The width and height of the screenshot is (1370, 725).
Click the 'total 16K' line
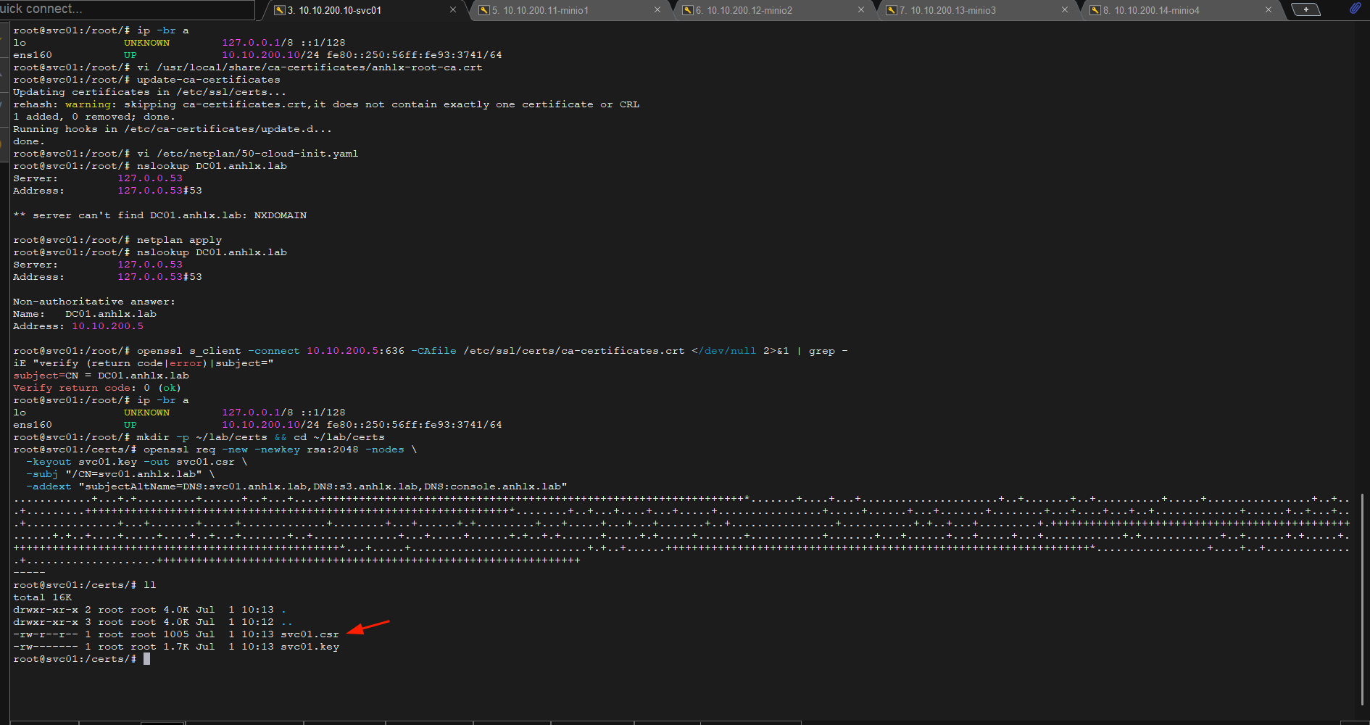pos(42,597)
